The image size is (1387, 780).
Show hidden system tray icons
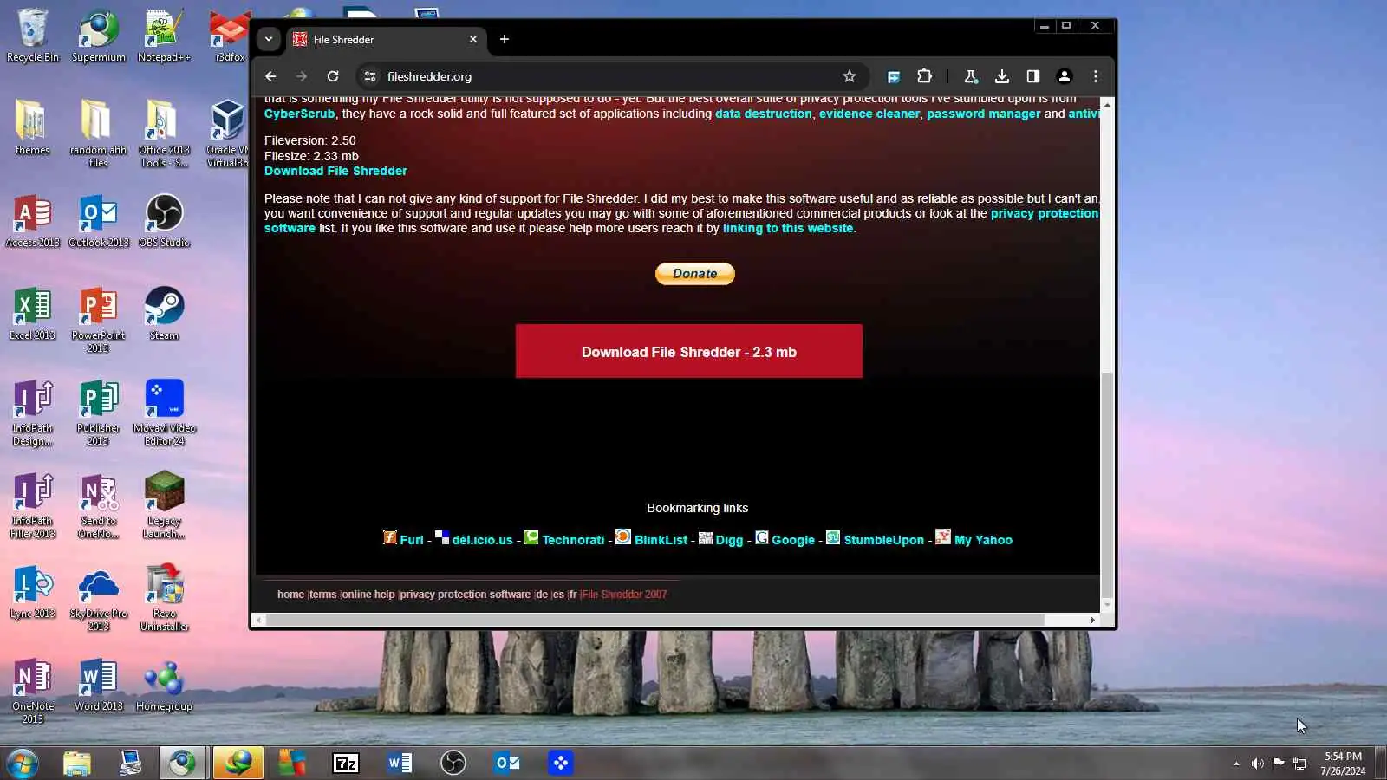pyautogui.click(x=1236, y=764)
